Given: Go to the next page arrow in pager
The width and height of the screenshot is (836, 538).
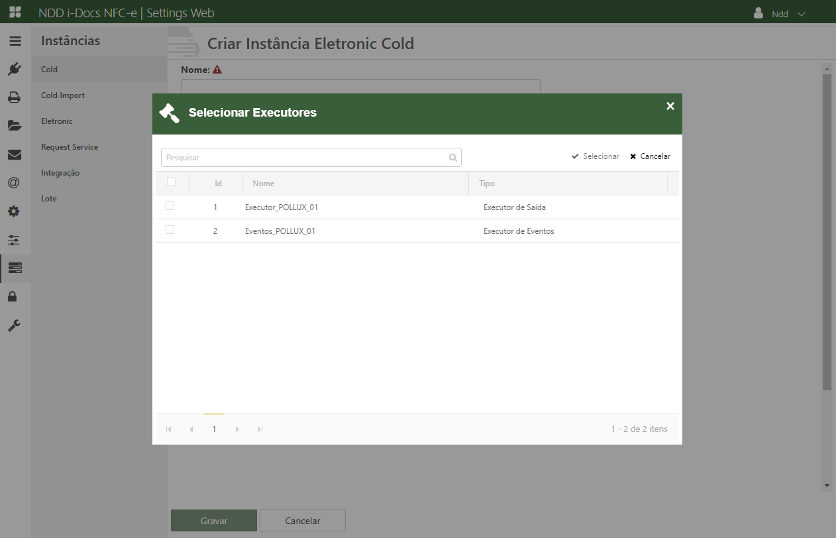Looking at the screenshot, I should [x=237, y=429].
